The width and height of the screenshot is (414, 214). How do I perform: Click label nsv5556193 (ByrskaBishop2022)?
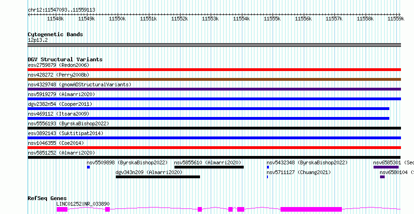68,123
